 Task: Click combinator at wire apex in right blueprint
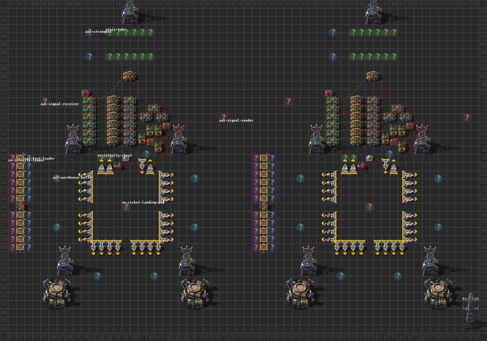point(373,76)
